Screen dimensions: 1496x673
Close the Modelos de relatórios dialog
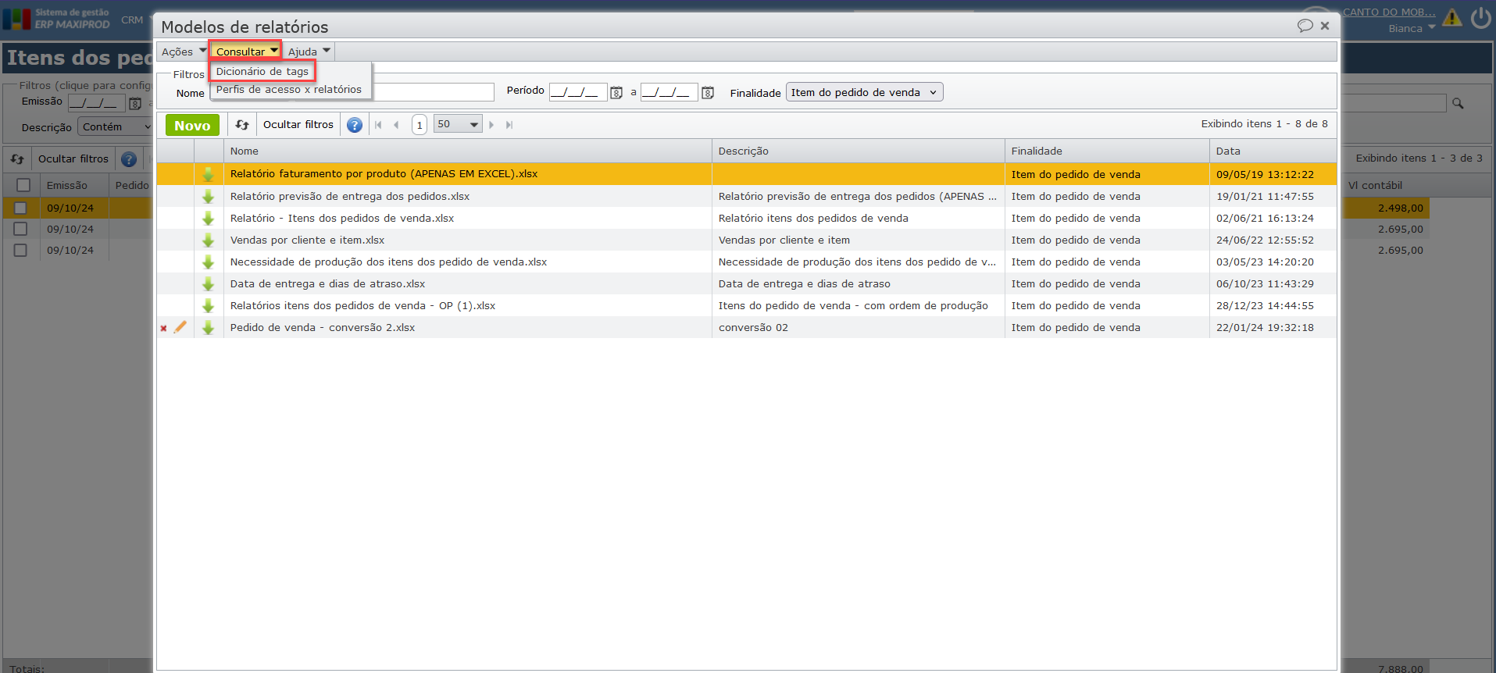coord(1325,26)
